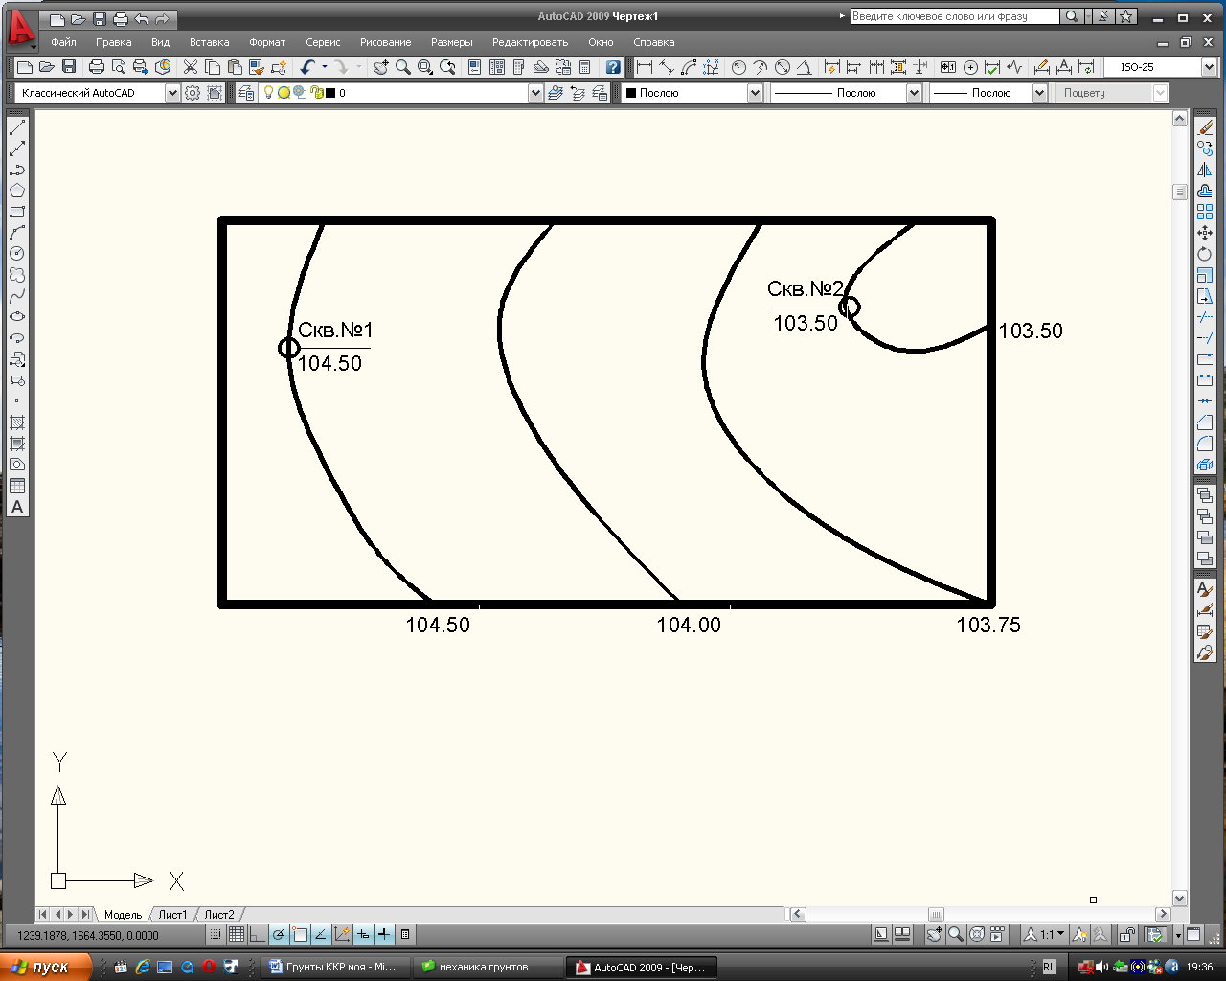This screenshot has width=1226, height=981.
Task: Click the Plot printer icon
Action: tap(97, 67)
